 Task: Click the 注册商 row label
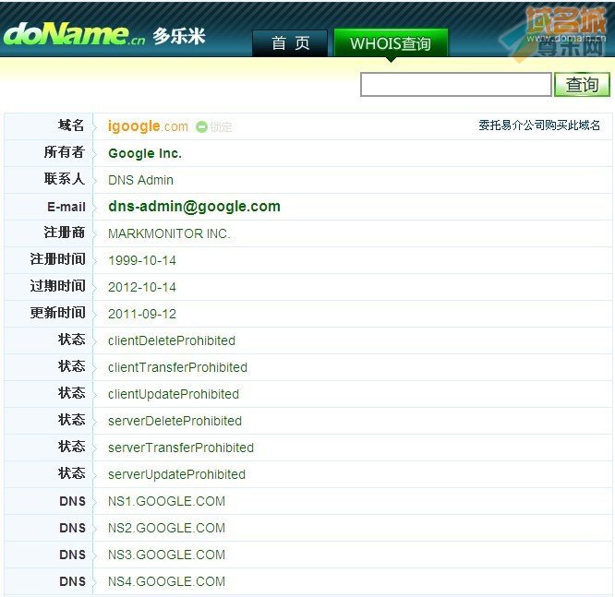(65, 233)
